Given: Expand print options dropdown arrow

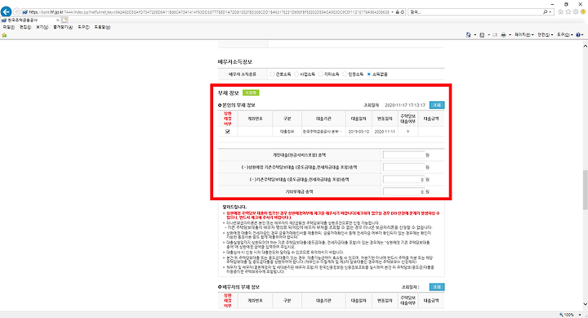Looking at the screenshot, I should point(510,34).
